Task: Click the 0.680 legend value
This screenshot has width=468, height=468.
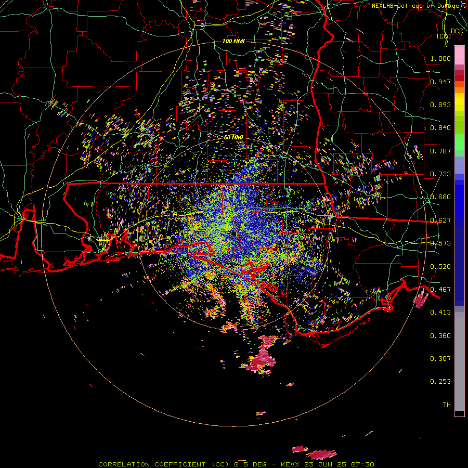Action: coord(440,197)
